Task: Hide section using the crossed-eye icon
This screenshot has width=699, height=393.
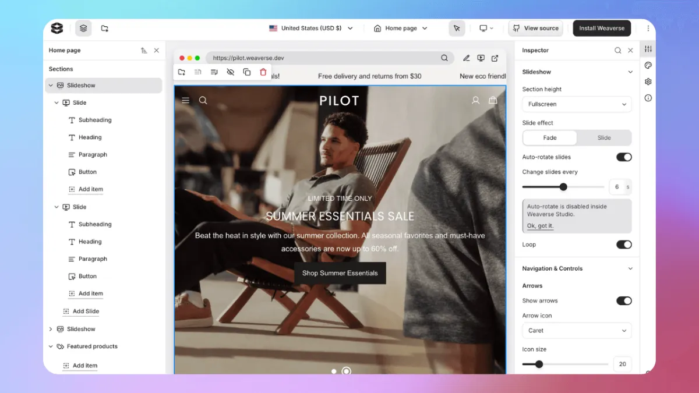Action: (x=230, y=72)
